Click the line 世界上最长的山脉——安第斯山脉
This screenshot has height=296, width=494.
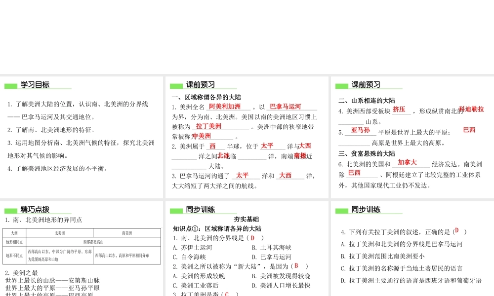click(x=52, y=280)
